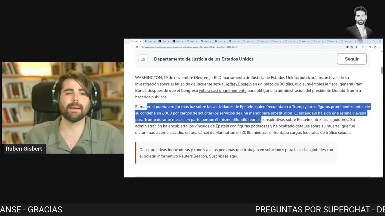The width and height of the screenshot is (385, 216).
Task: Click the reuters.com URL address bar
Action: tap(244, 47)
